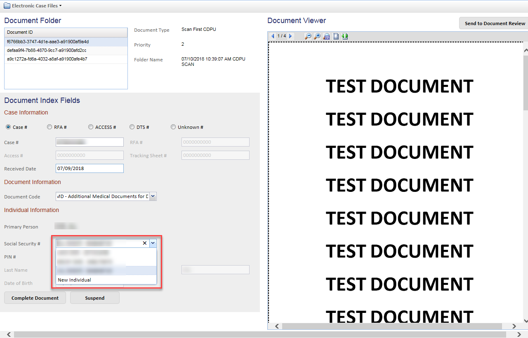Click the zoom in magnifier icon
Image resolution: width=528 pixels, height=338 pixels.
pyautogui.click(x=317, y=36)
